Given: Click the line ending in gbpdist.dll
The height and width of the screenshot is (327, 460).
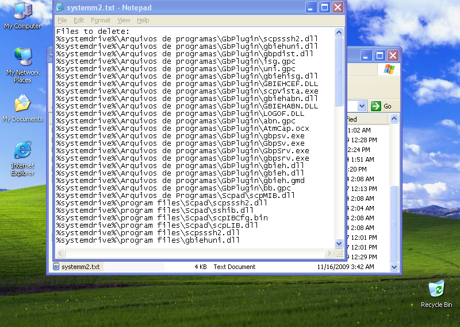Looking at the screenshot, I should pyautogui.click(x=185, y=54).
